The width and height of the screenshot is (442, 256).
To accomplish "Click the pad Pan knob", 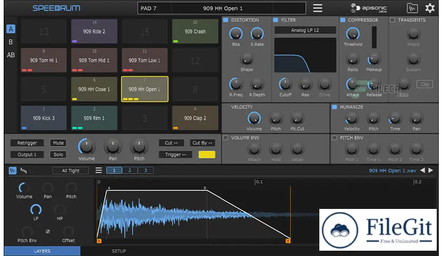I will (x=113, y=147).
